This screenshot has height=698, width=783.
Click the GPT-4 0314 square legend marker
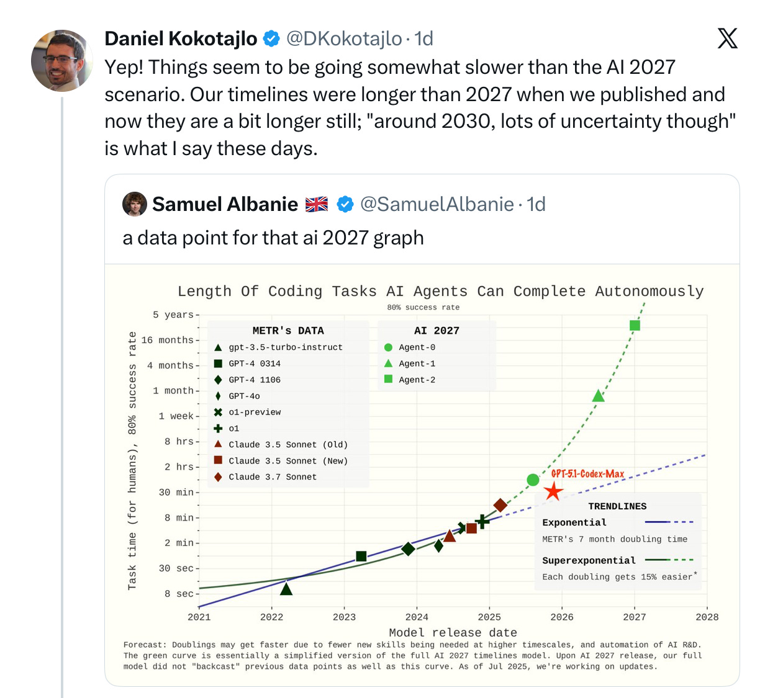point(219,363)
